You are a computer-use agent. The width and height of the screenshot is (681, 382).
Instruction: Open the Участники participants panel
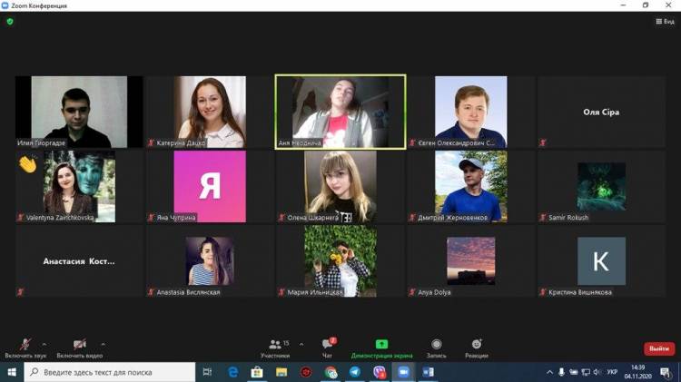pyautogui.click(x=275, y=348)
